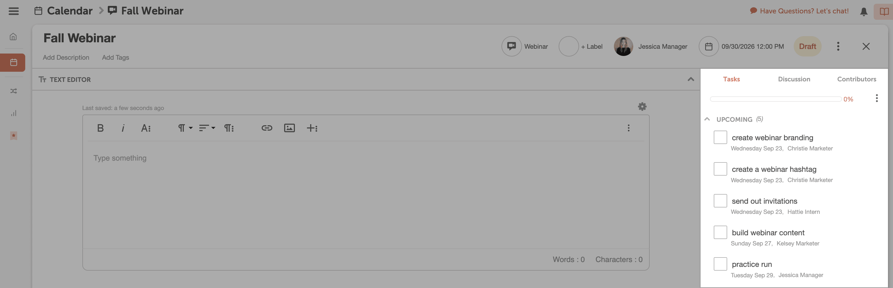
Task: Mark 'practice run' task as complete
Action: click(720, 264)
